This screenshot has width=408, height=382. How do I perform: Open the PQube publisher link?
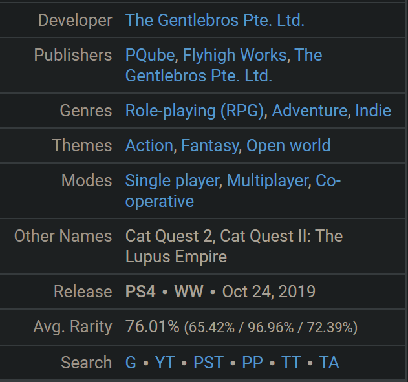tap(150, 55)
